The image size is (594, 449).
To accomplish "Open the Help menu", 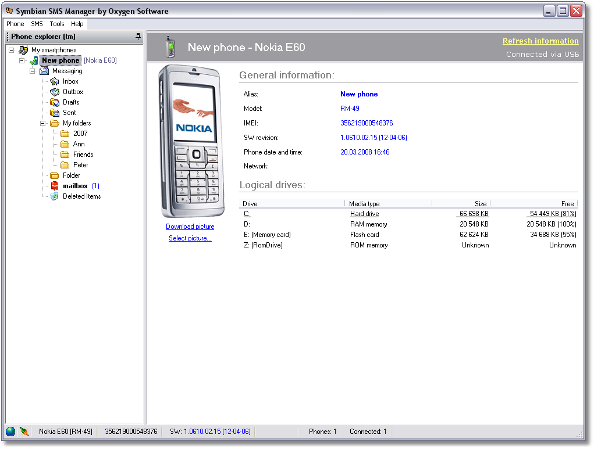I will (77, 24).
